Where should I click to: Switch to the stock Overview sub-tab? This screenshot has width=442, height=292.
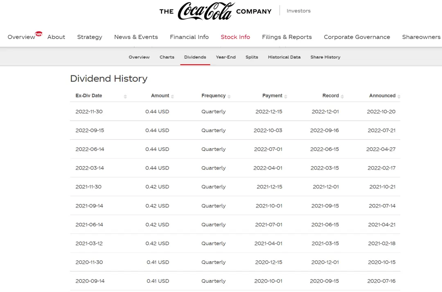click(139, 57)
